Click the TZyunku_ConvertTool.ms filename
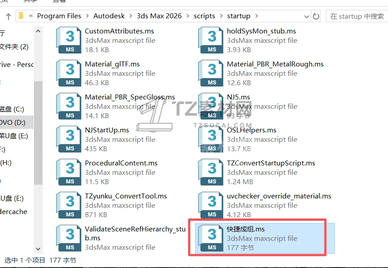 (x=126, y=196)
